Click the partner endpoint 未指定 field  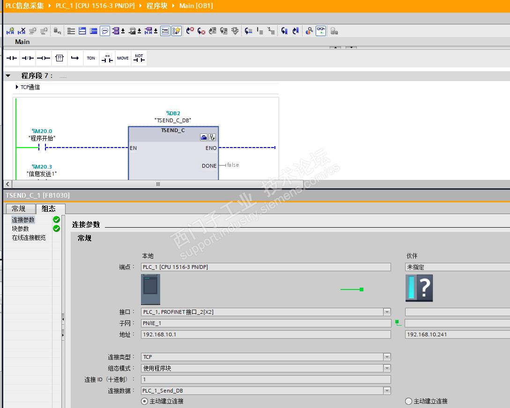(457, 267)
